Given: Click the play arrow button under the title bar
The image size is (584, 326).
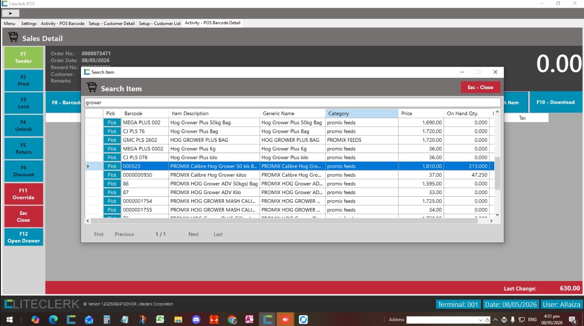Looking at the screenshot, I should 10,13.
